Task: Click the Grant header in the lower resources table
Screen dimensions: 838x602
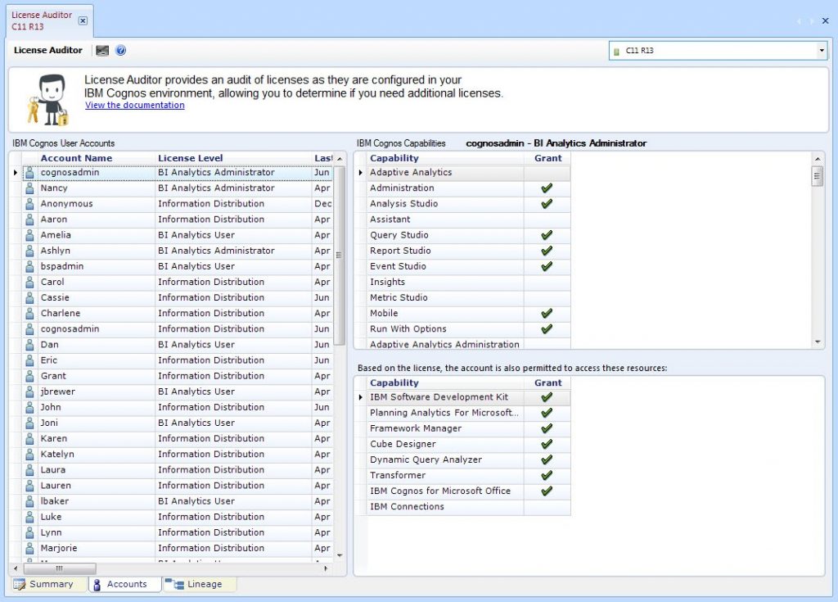Action: [547, 383]
